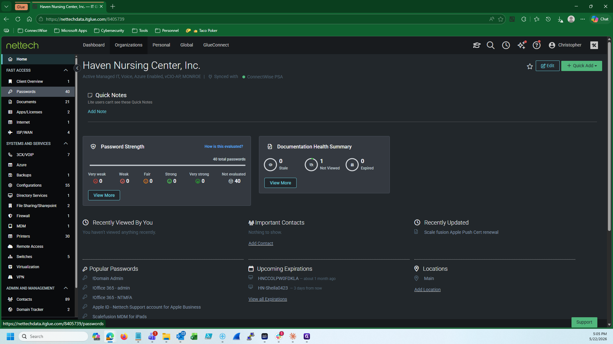Open the ConnectWise bookmarks folder

(33, 31)
